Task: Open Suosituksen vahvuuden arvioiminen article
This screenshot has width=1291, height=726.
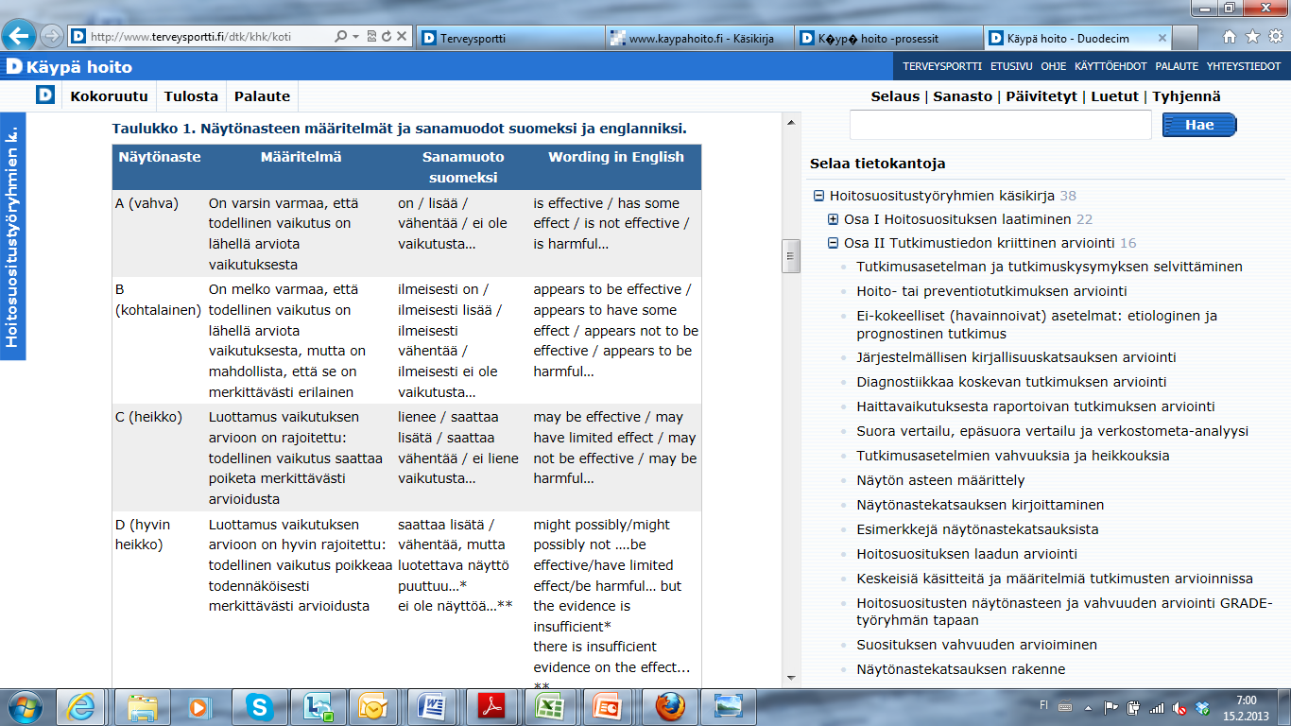Action: (x=976, y=645)
